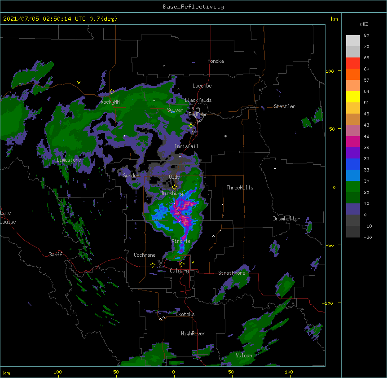The image size is (387, 378).
Task: Click the Lacombe city label
Action: click(x=202, y=86)
